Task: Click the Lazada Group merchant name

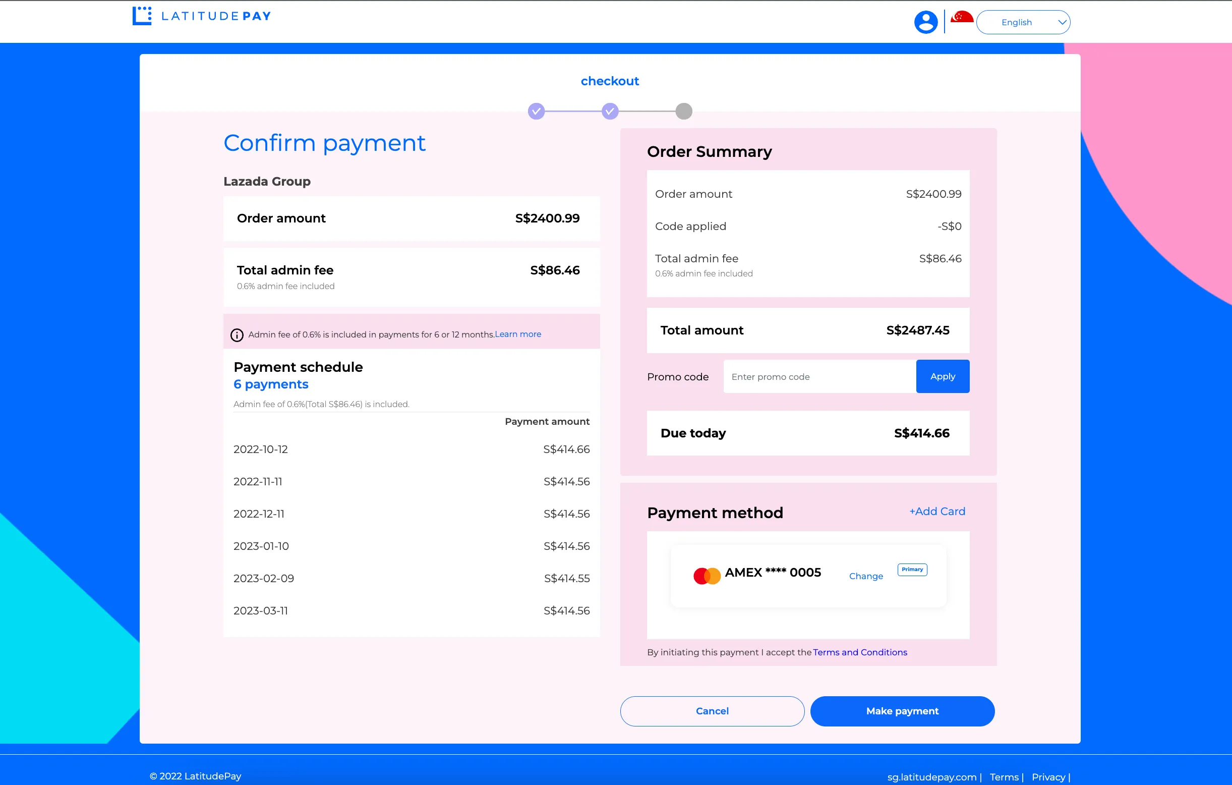Action: [267, 181]
